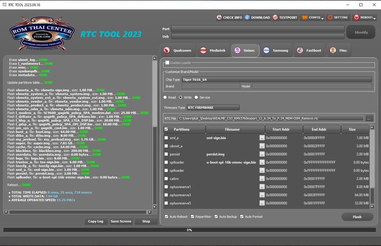381x246 pixels.
Task: Switch to the Mediatek tab
Action: (x=213, y=50)
